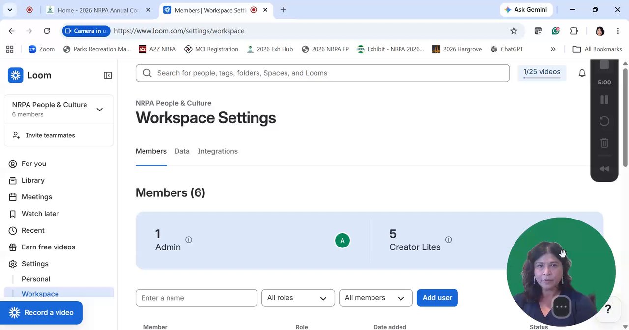Open the 2026 Hargrove bookmark
The image size is (629, 330).
[x=457, y=49]
